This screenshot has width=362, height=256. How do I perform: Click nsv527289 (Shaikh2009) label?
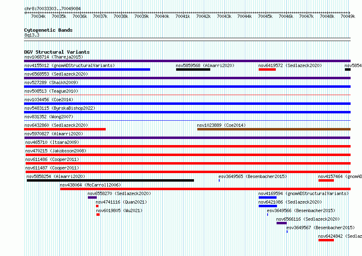point(51,82)
